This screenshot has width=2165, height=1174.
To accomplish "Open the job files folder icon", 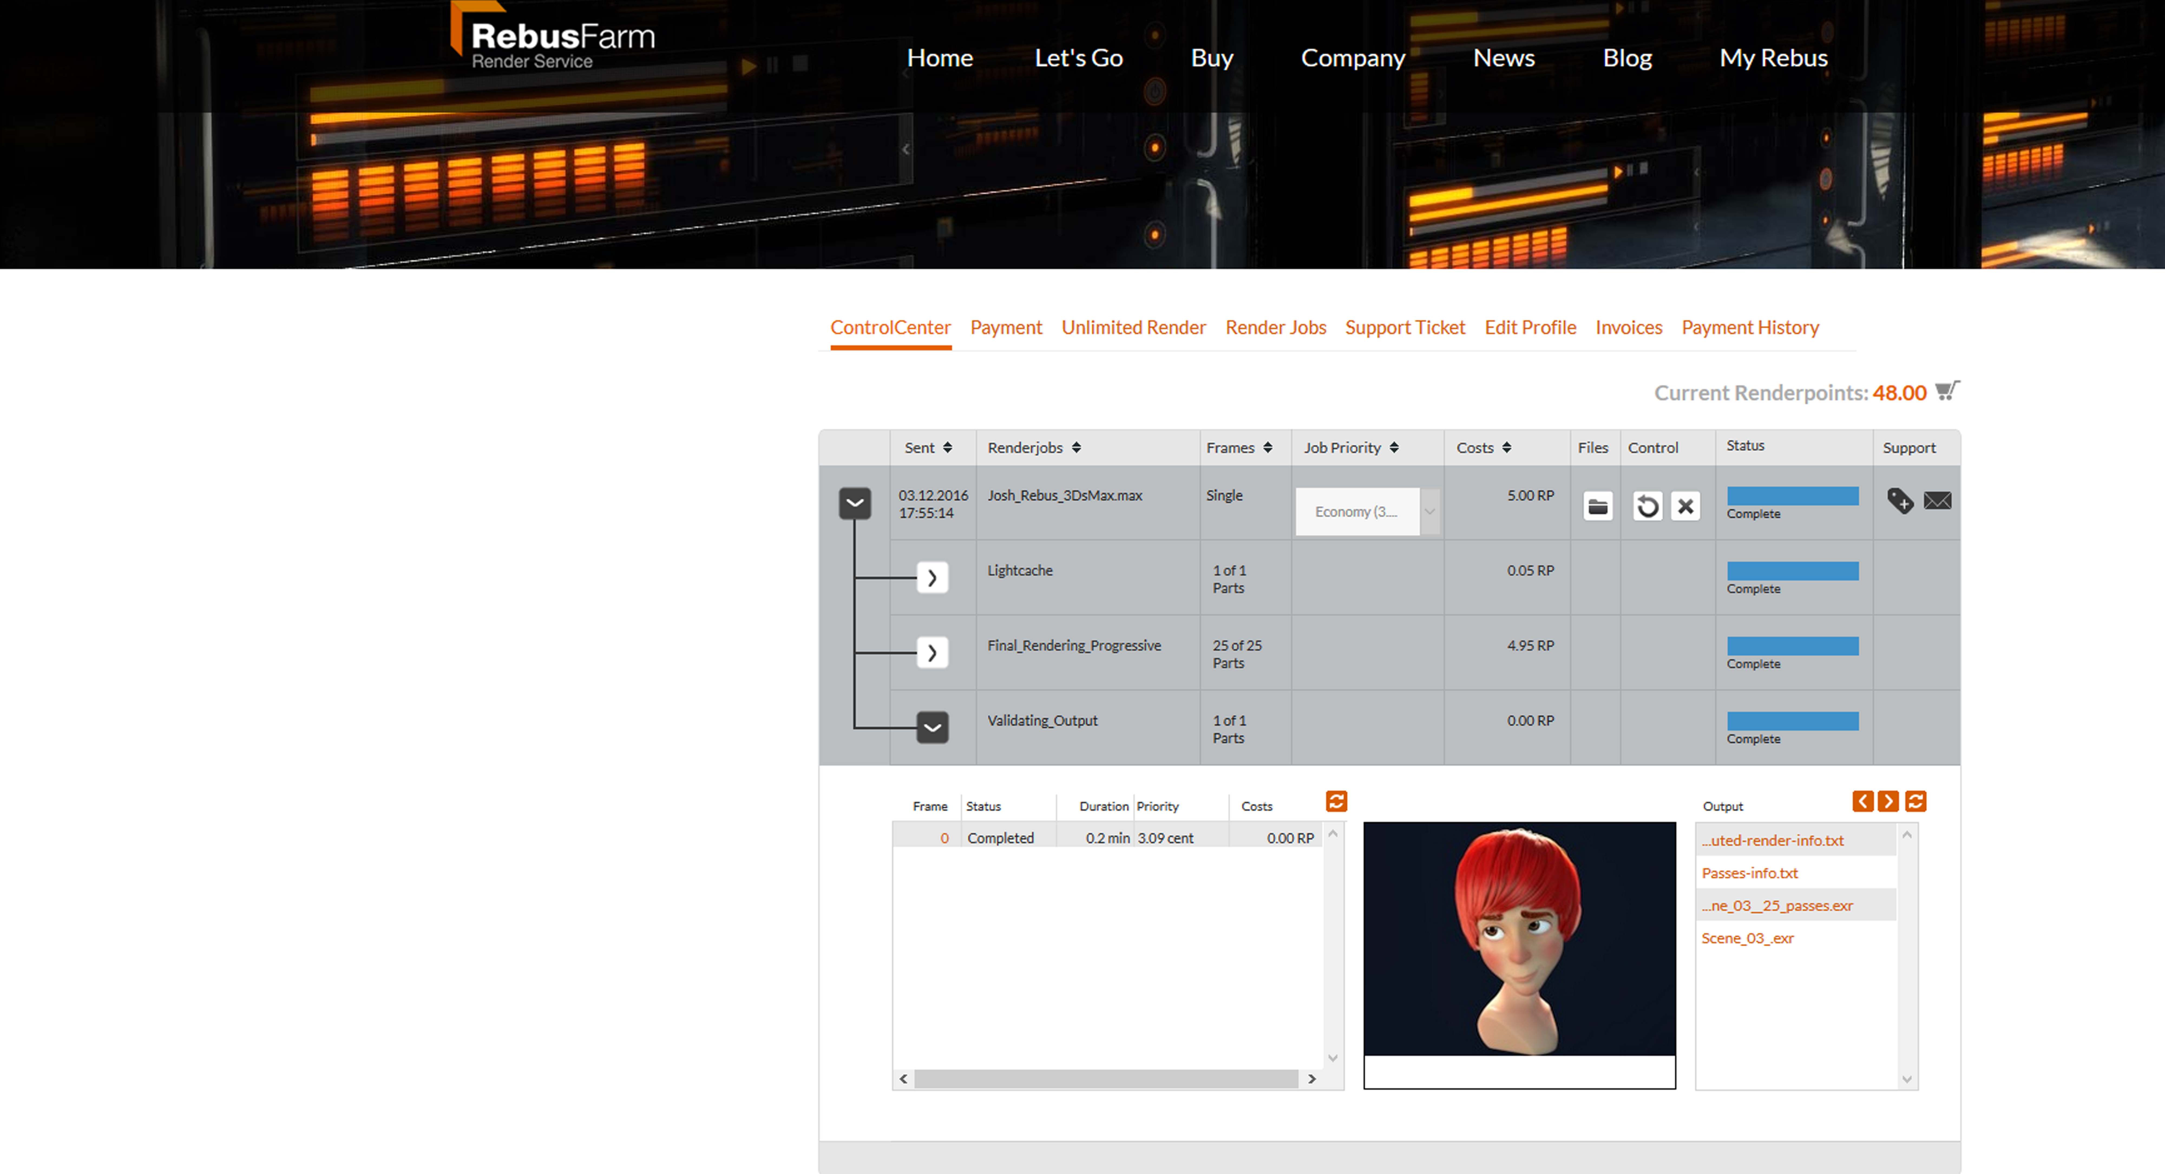I will pos(1598,506).
